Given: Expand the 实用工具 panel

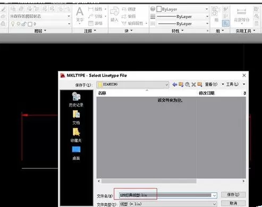Looking at the screenshot, I should coord(246,31).
